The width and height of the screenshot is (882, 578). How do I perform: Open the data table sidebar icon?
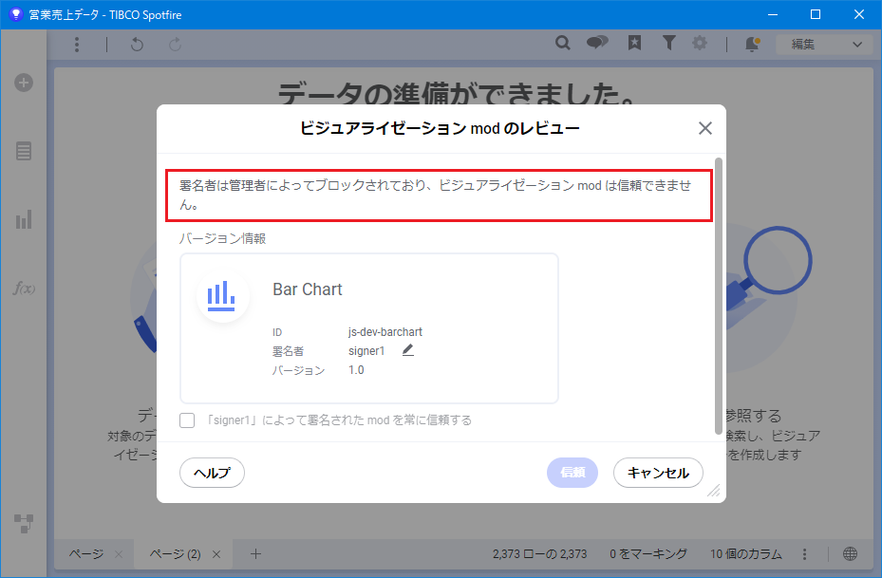24,151
